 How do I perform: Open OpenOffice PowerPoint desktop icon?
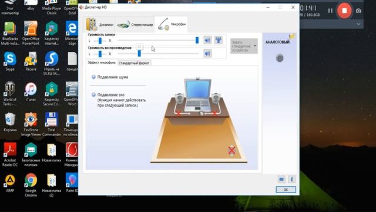click(x=31, y=33)
